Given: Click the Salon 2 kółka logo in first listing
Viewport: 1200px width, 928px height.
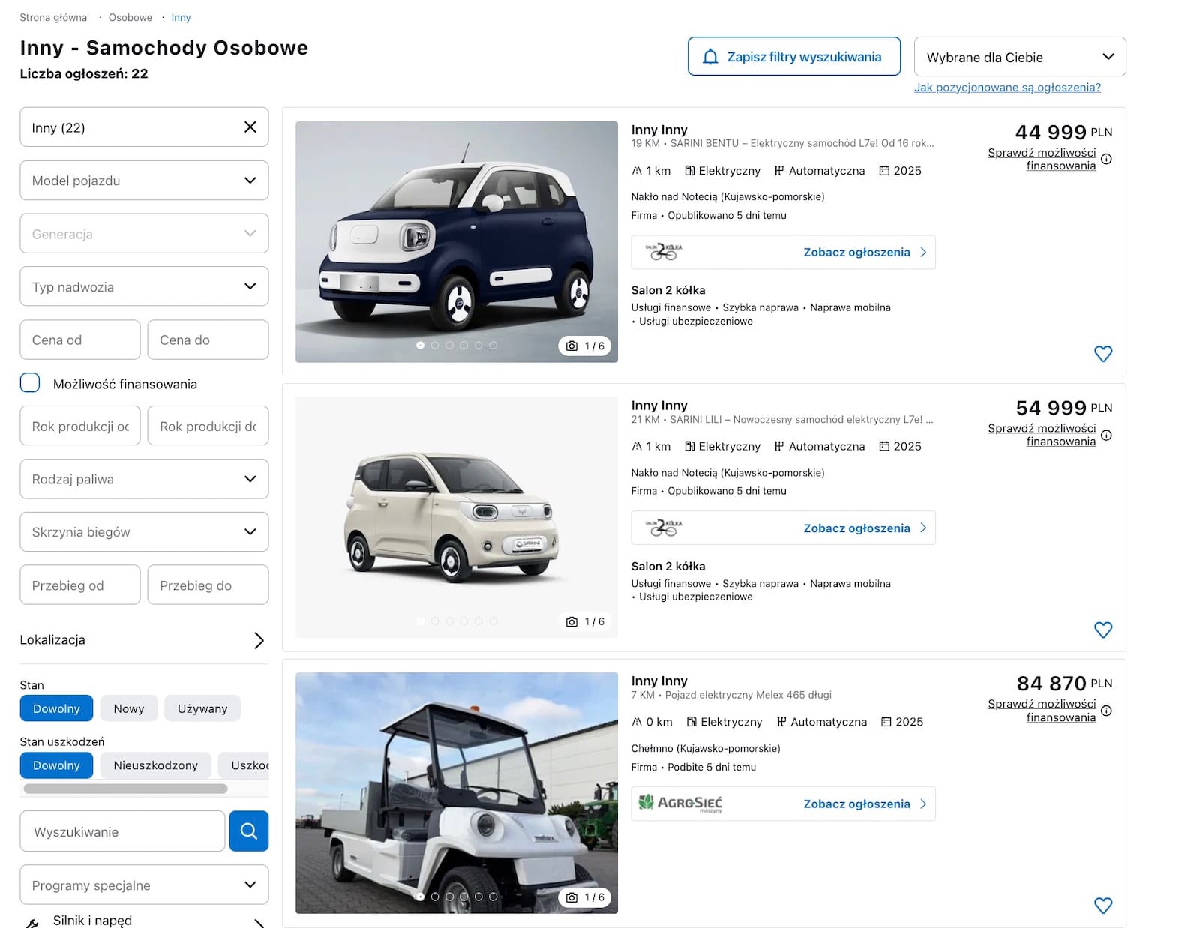Looking at the screenshot, I should 664,252.
